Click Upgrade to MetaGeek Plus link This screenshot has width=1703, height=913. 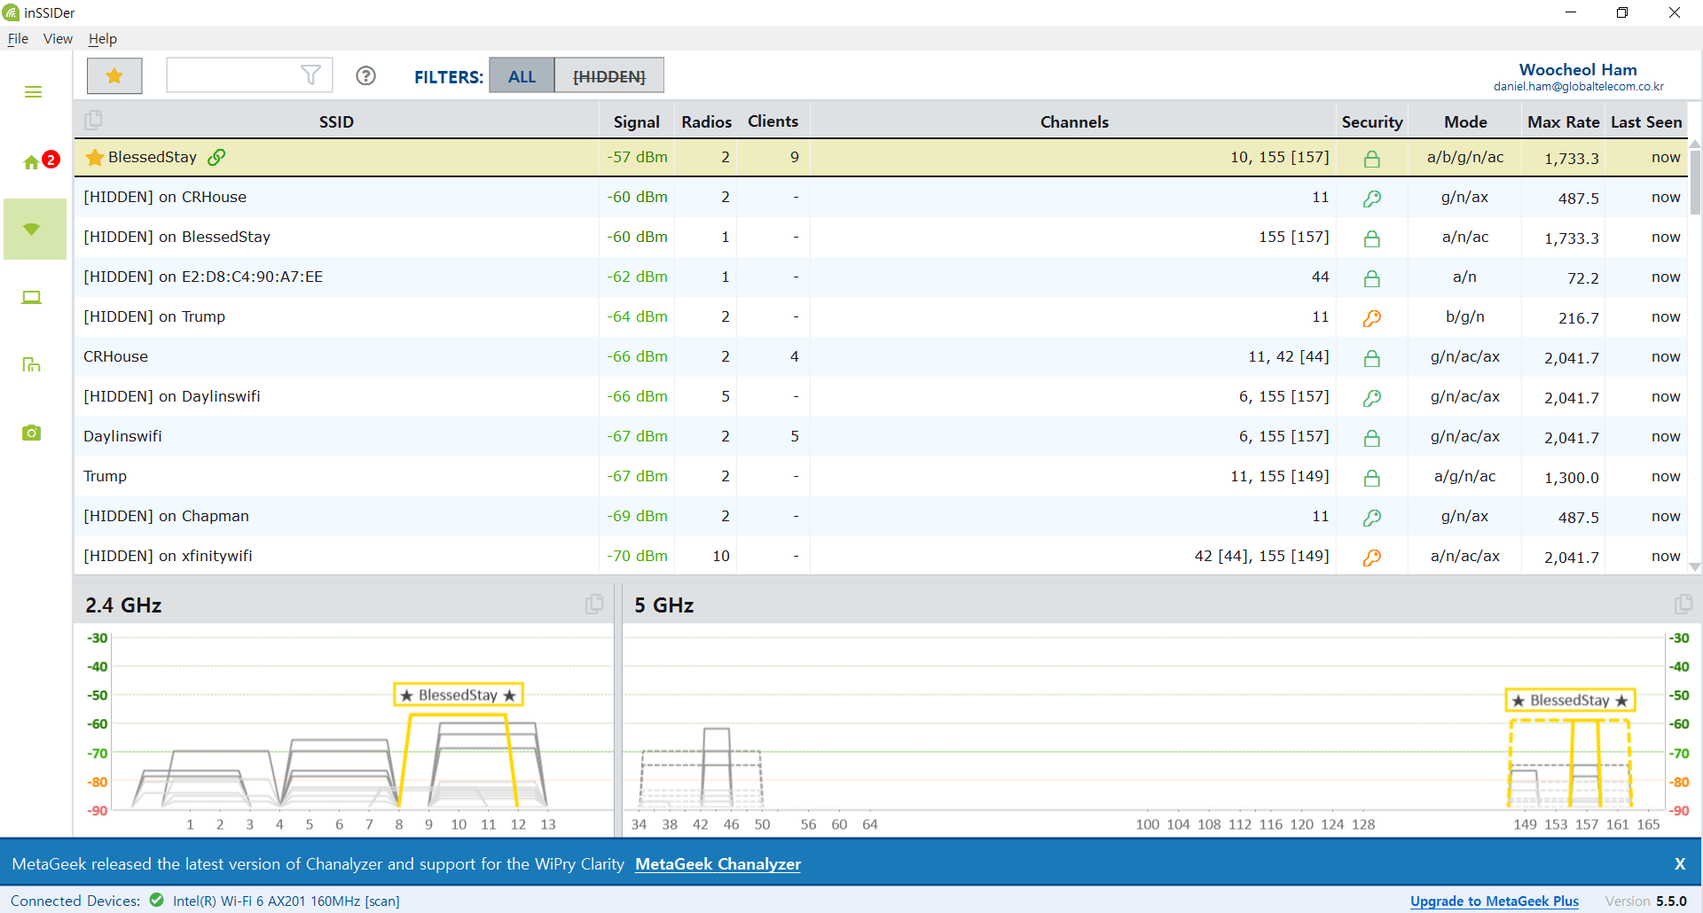coord(1495,901)
